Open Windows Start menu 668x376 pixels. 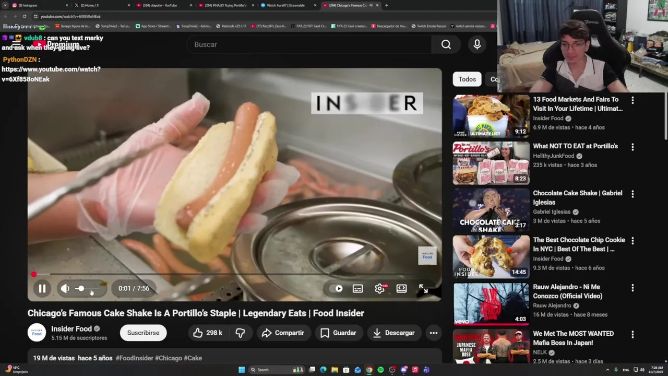pos(242,370)
